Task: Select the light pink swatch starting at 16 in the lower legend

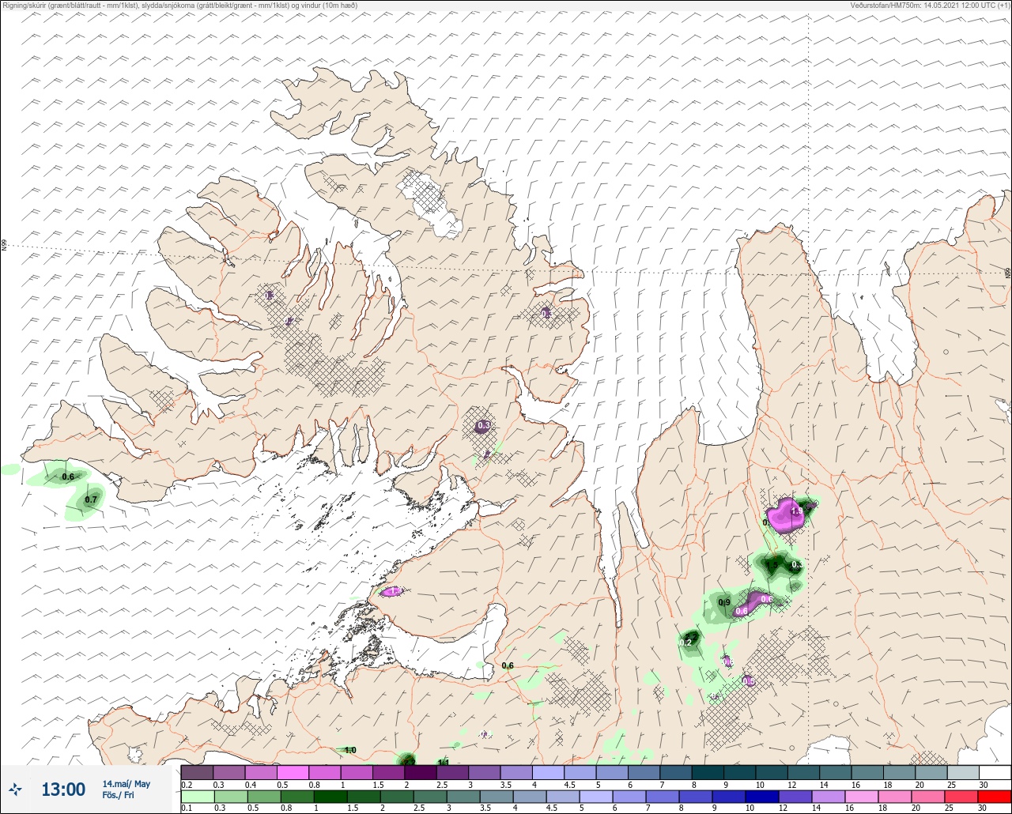Action: click(x=862, y=797)
